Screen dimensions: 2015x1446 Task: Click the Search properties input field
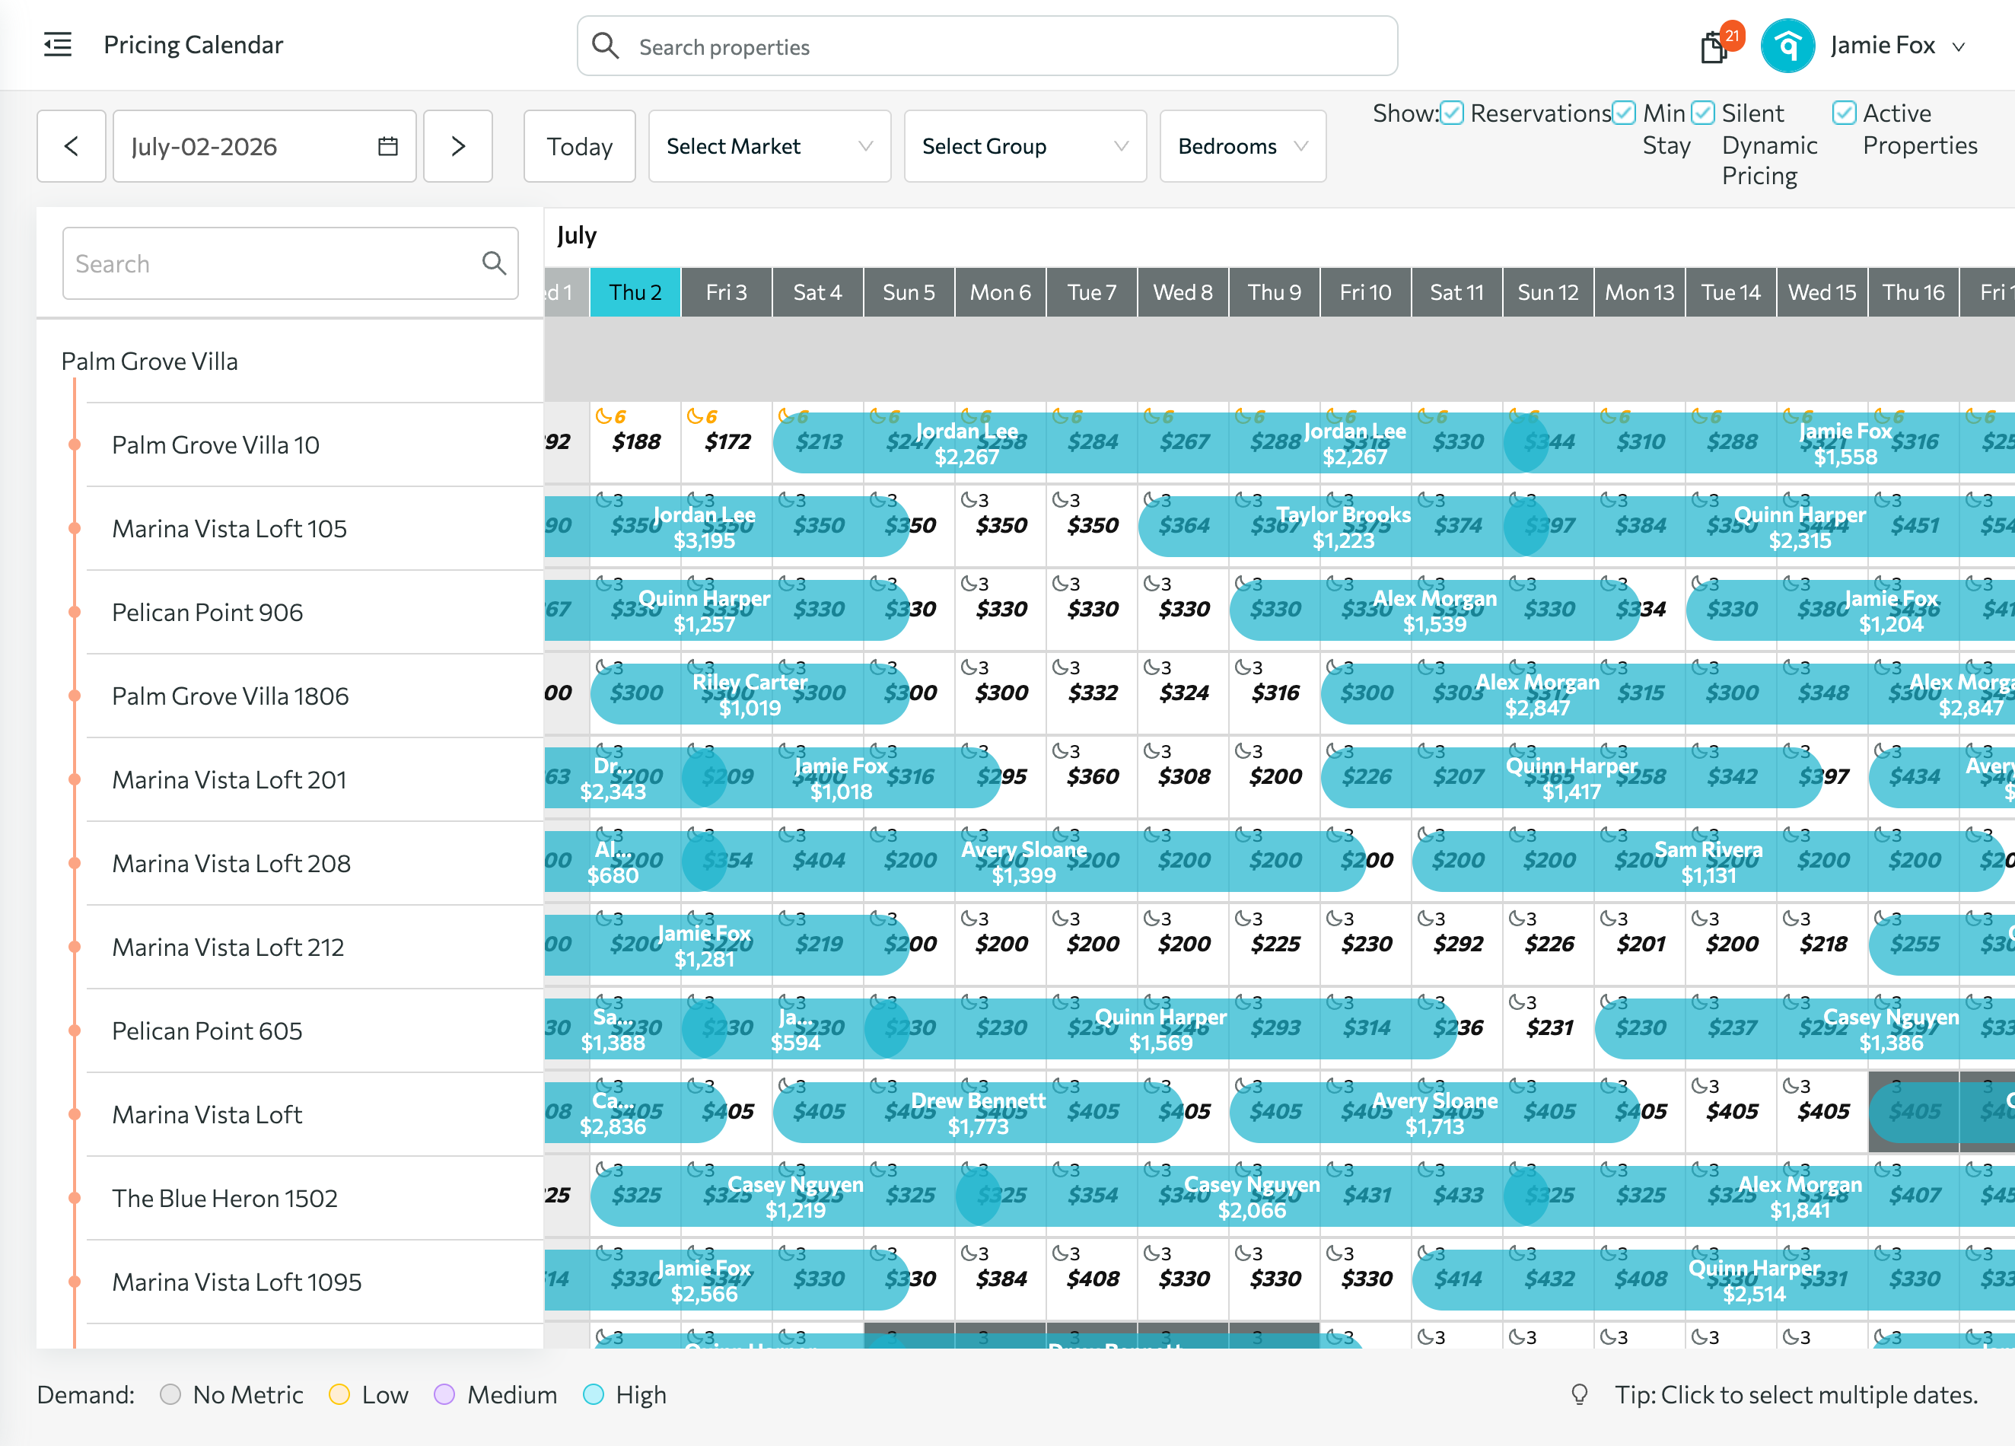coord(987,46)
